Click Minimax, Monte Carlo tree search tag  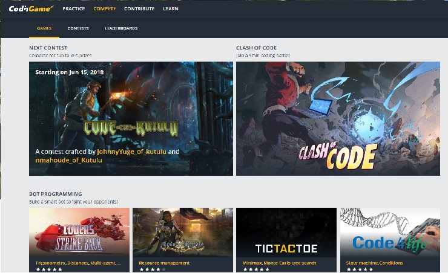point(280,263)
